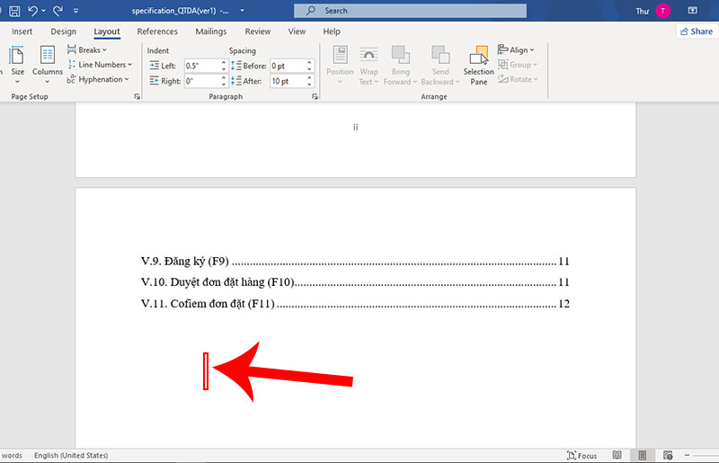Open the page Size options

(x=17, y=65)
